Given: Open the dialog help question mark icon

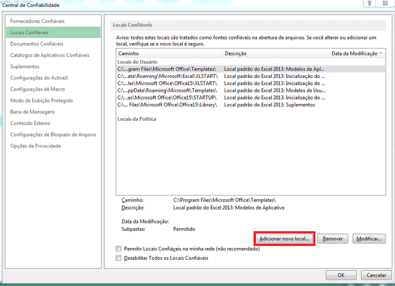Looking at the screenshot, I should click(370, 4).
